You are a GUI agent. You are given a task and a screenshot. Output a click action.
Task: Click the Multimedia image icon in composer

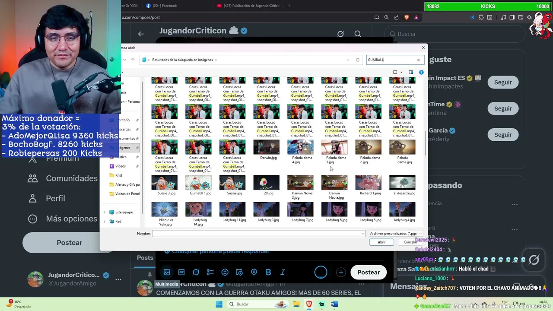pyautogui.click(x=167, y=272)
